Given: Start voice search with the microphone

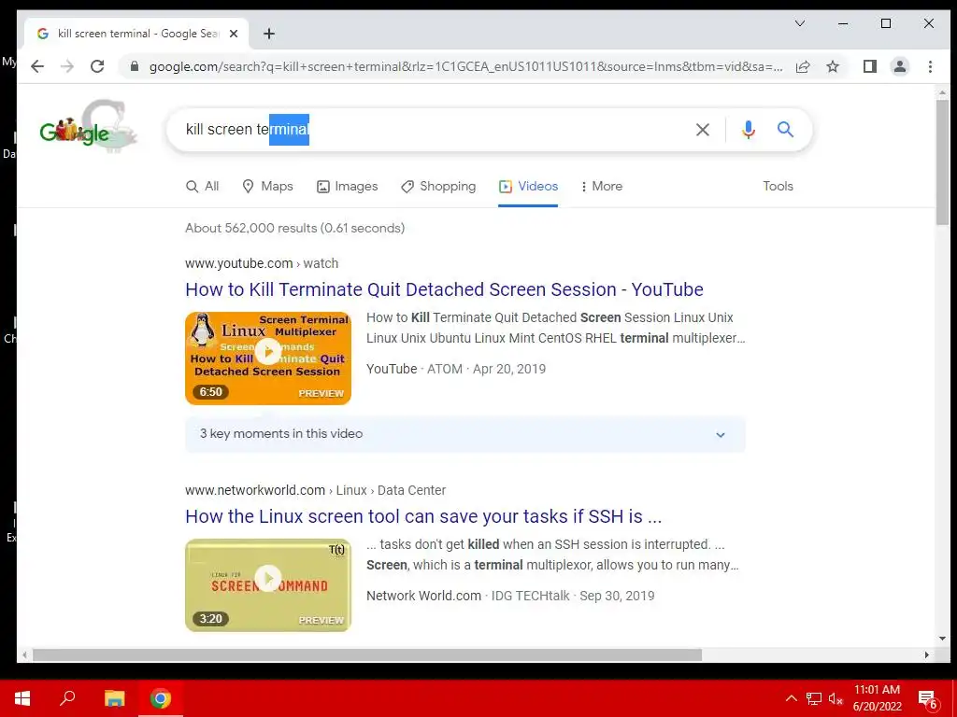Looking at the screenshot, I should pyautogui.click(x=749, y=129).
